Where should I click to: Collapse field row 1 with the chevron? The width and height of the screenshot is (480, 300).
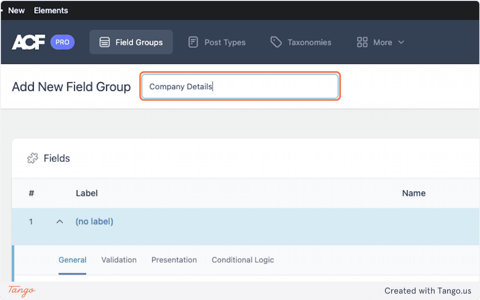[59, 222]
